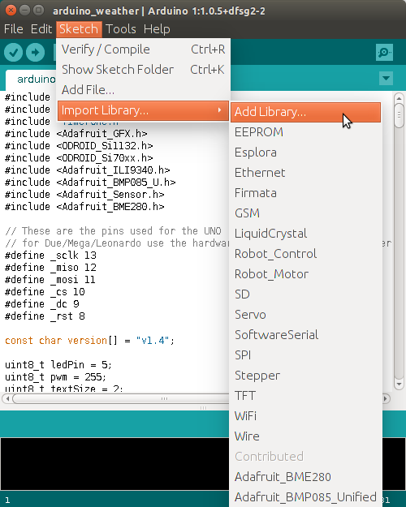Import the Stepper library
406x507 pixels.
point(305,376)
